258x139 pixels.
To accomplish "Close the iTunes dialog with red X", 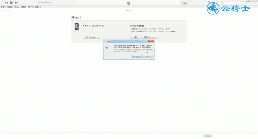I will pyautogui.click(x=151, y=41).
